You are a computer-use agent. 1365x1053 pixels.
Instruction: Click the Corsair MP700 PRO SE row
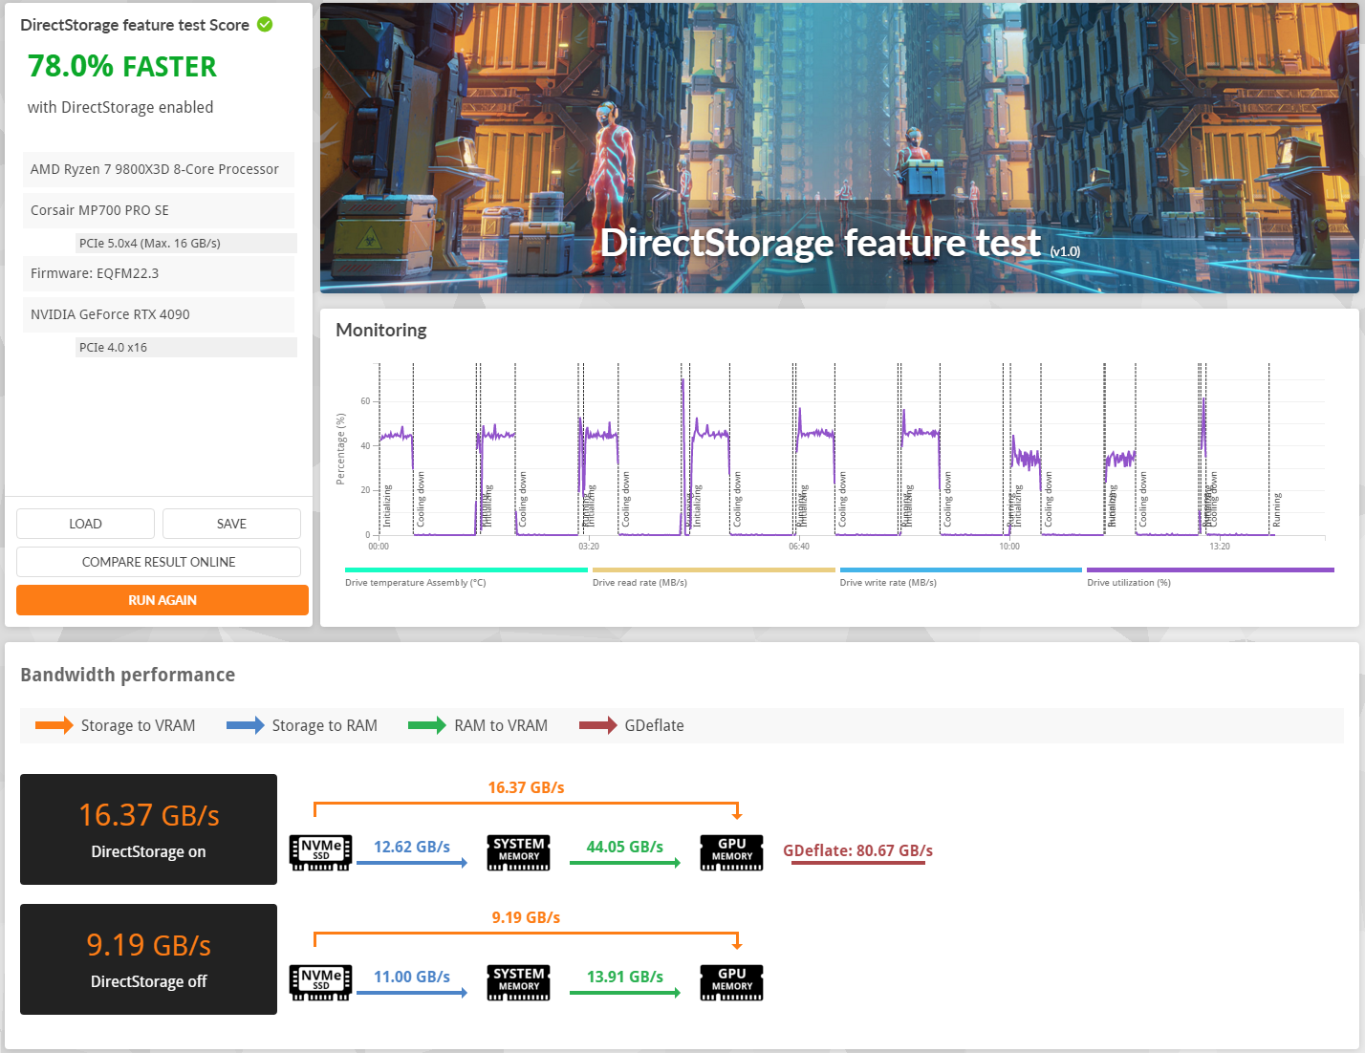pos(159,210)
